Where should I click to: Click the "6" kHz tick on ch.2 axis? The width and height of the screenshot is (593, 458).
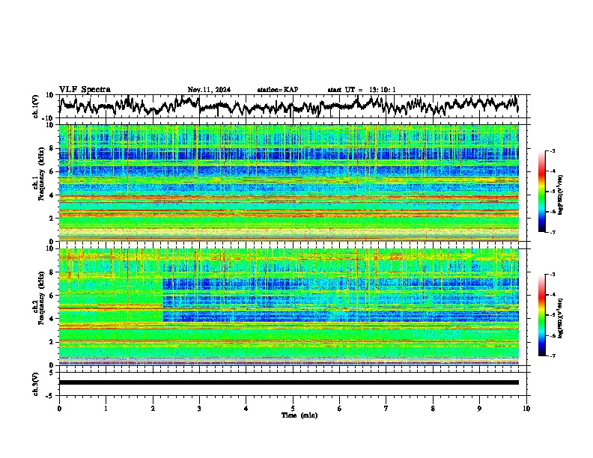52,295
